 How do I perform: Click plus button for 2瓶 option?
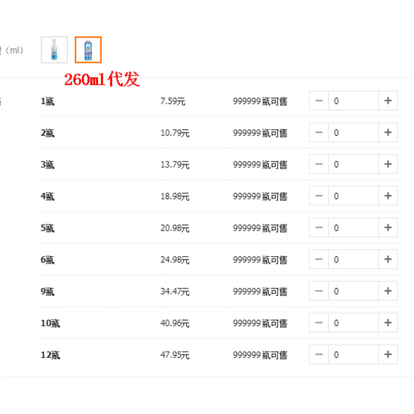388,132
